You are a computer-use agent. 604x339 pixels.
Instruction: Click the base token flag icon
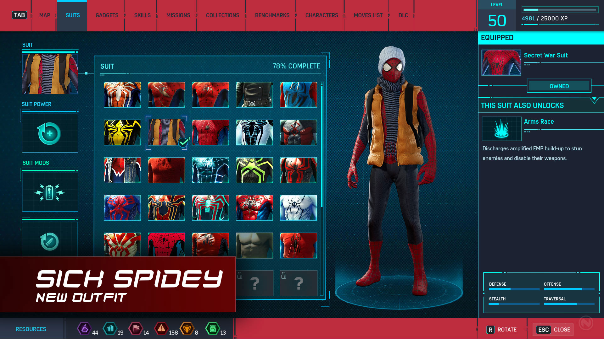[x=136, y=329]
